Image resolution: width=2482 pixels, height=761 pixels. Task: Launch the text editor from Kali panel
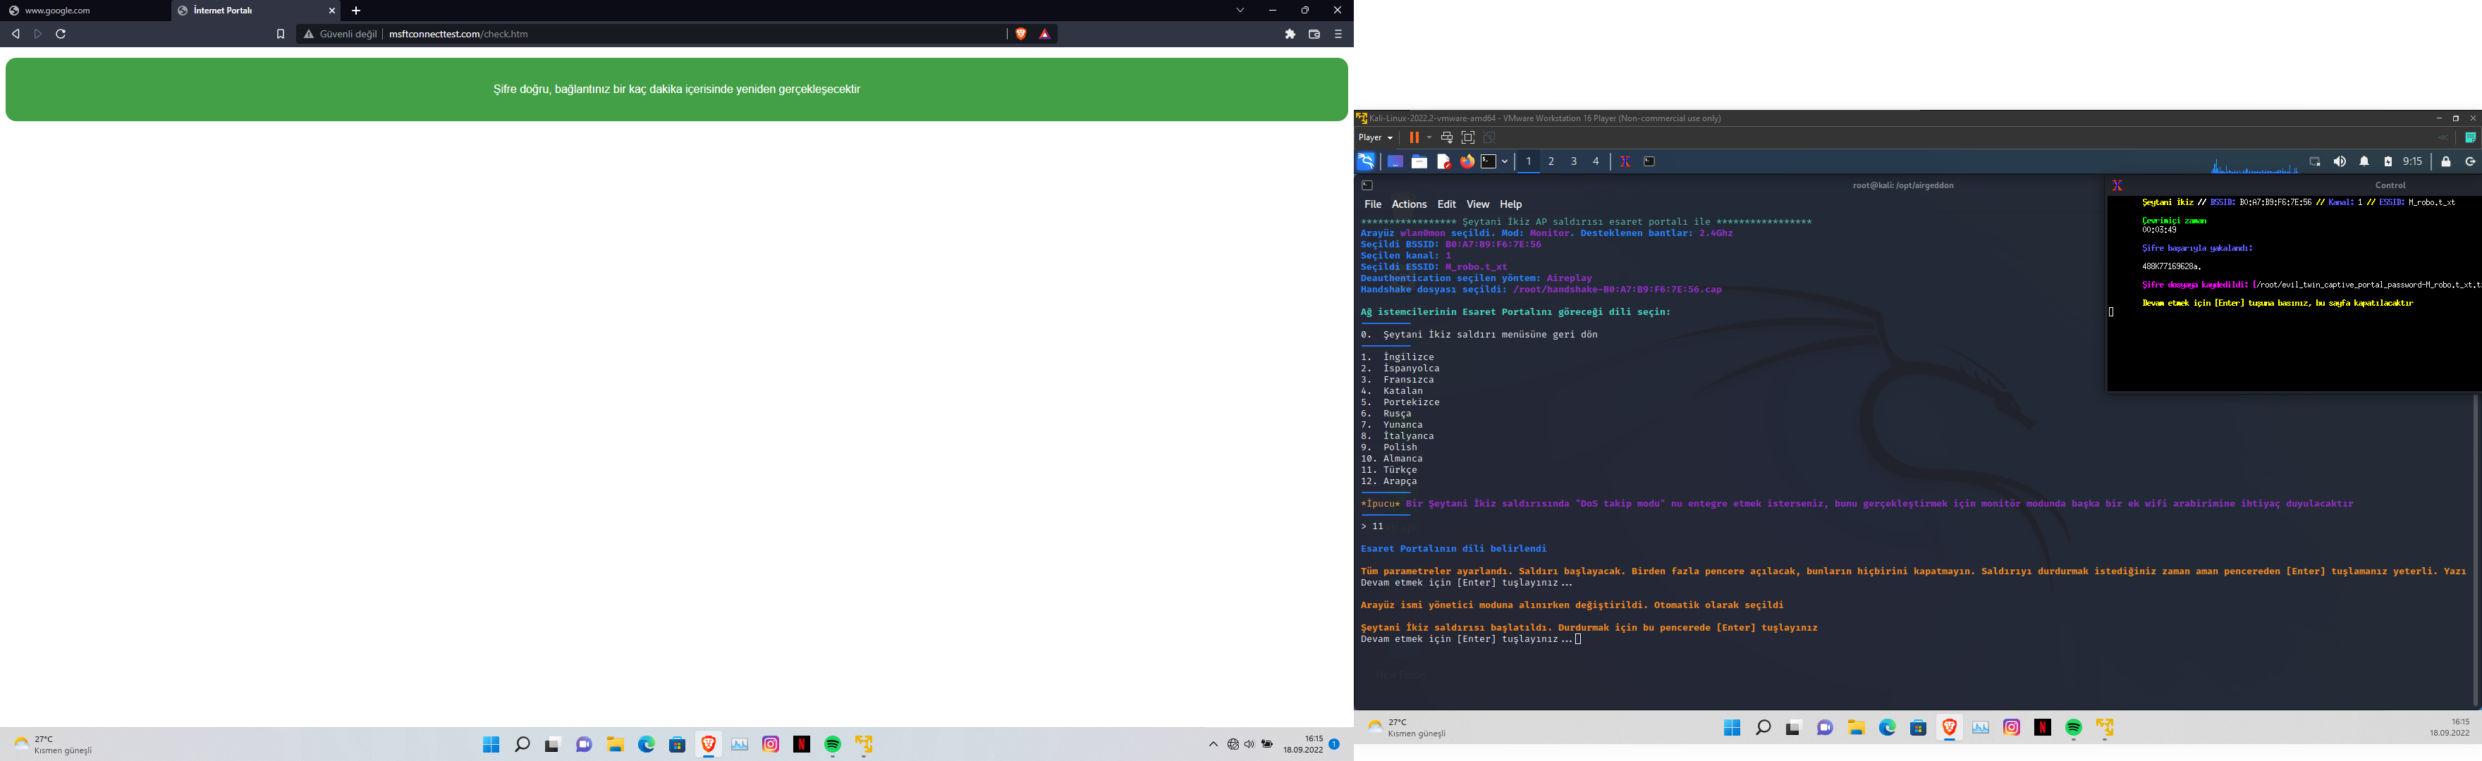[1443, 162]
